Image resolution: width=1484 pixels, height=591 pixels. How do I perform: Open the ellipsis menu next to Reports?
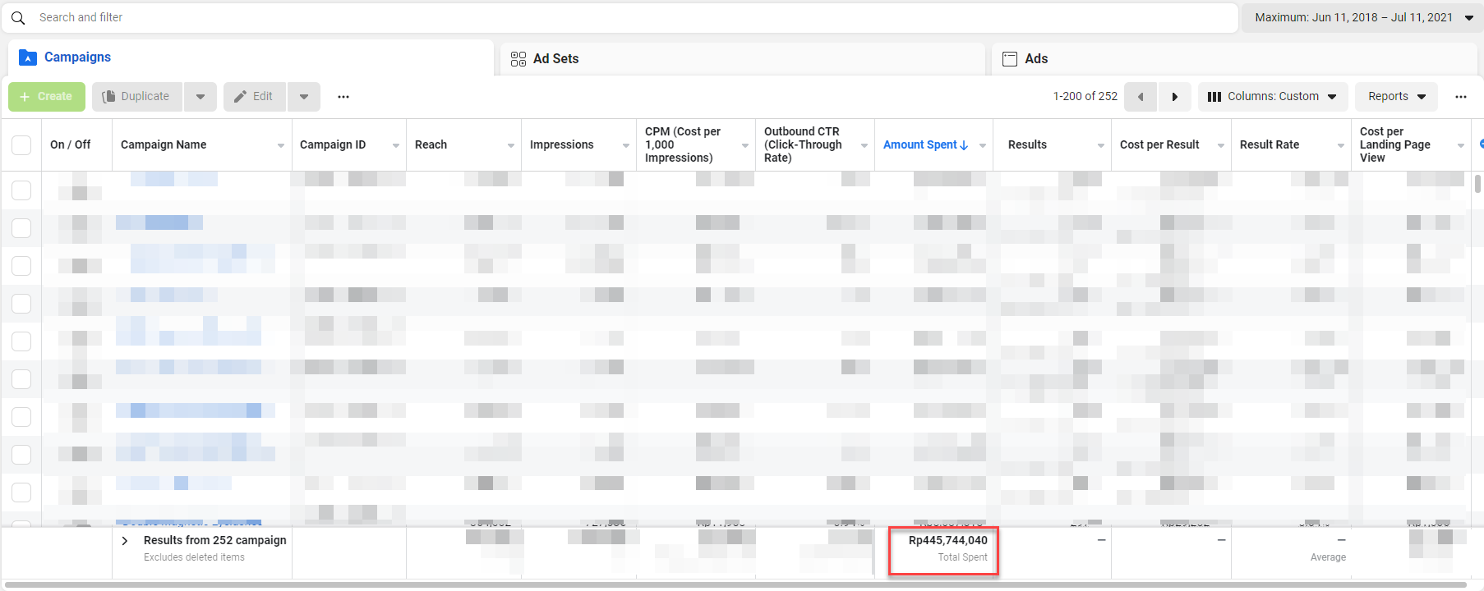coord(1460,97)
